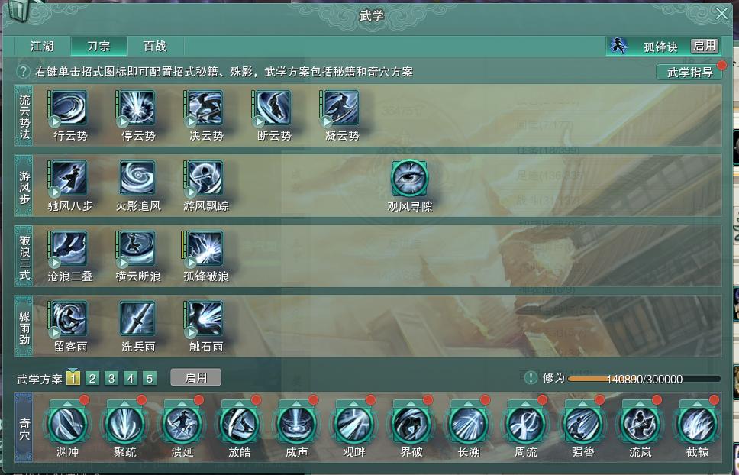This screenshot has height=475, width=739.
Task: Click the 修为 progress bar
Action: click(x=644, y=379)
